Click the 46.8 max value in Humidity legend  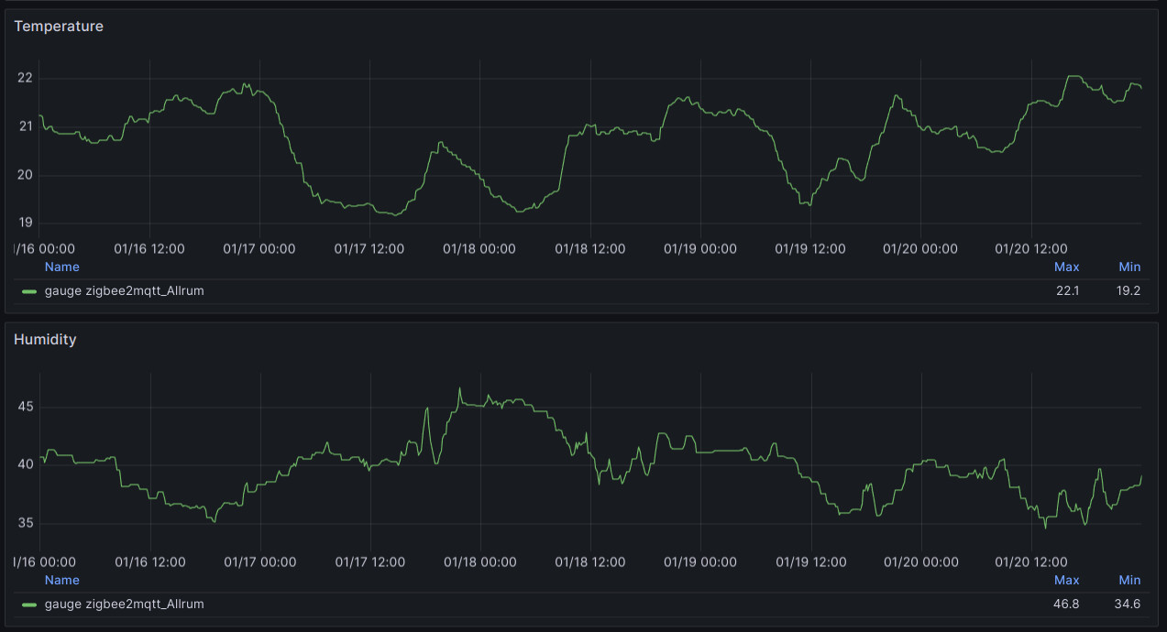point(1067,605)
